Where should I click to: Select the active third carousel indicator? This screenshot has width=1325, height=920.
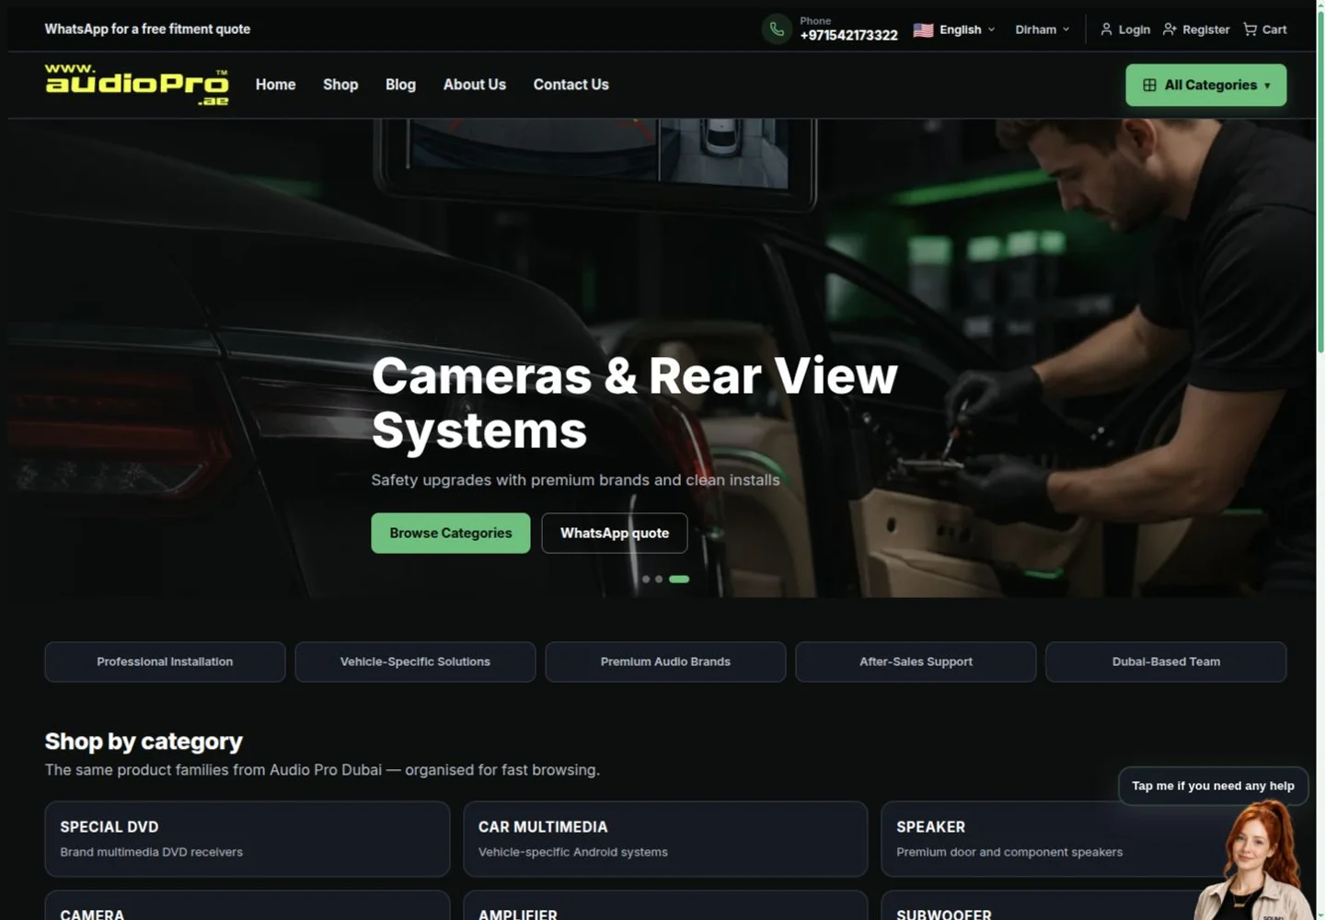pos(679,579)
